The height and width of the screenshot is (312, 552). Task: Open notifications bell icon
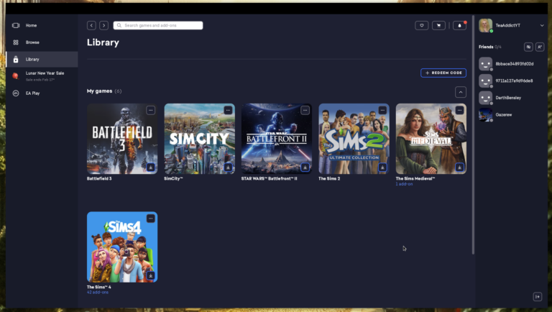[459, 25]
